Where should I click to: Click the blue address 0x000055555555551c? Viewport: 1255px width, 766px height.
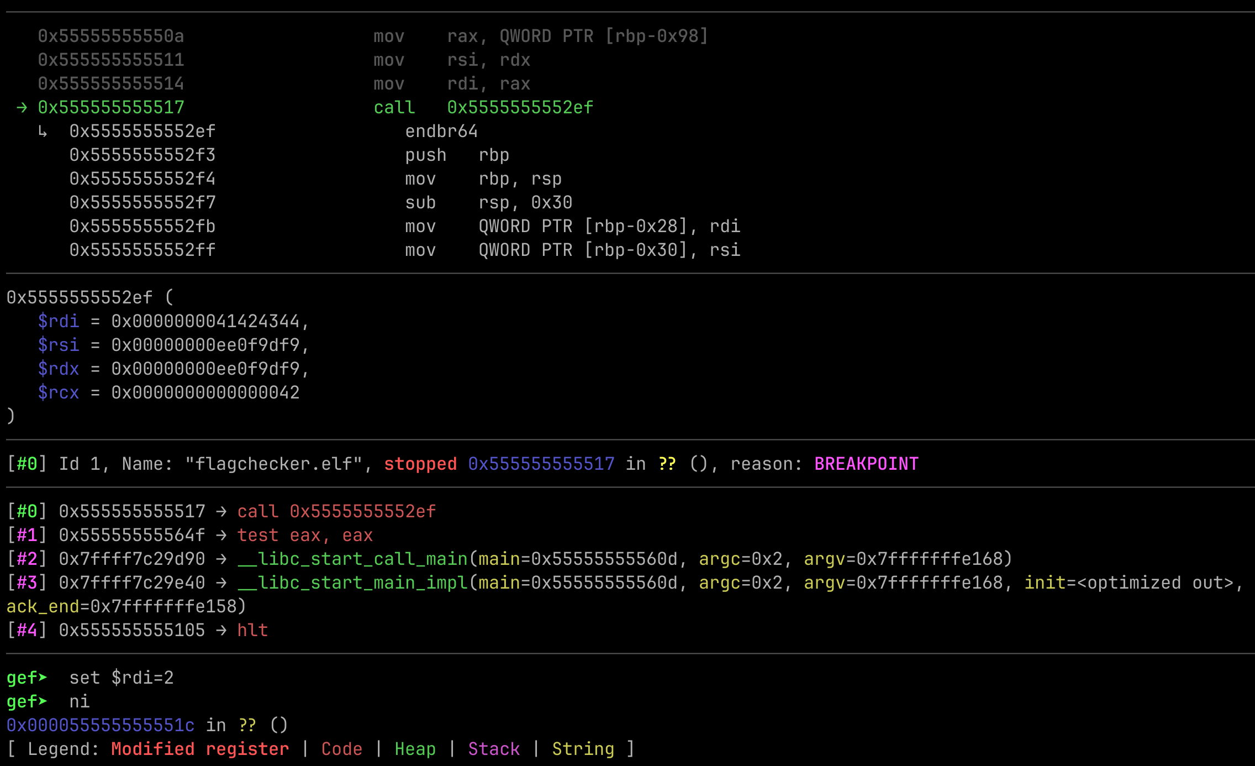(101, 725)
